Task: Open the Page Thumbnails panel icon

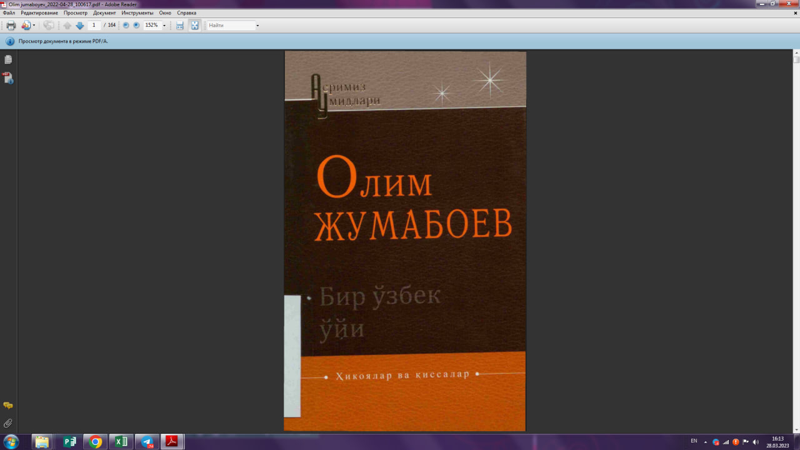Action: click(x=7, y=59)
